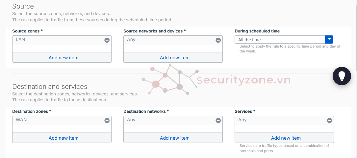The image size is (357, 158).
Task: Click the Destination and services heading
Action: click(50, 87)
